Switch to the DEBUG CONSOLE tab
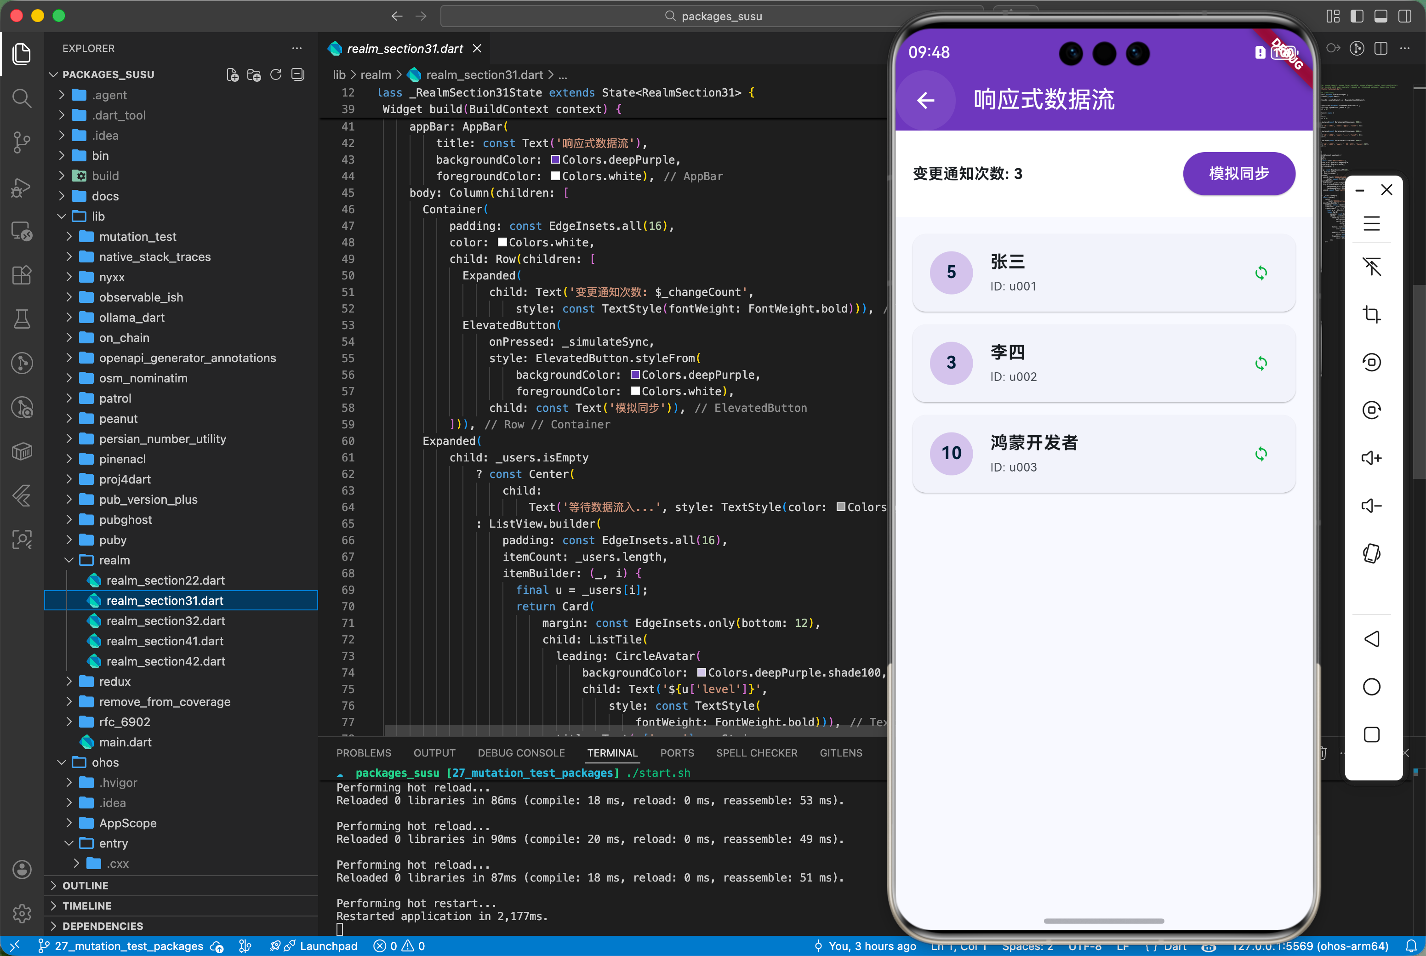Image resolution: width=1426 pixels, height=956 pixels. click(521, 753)
